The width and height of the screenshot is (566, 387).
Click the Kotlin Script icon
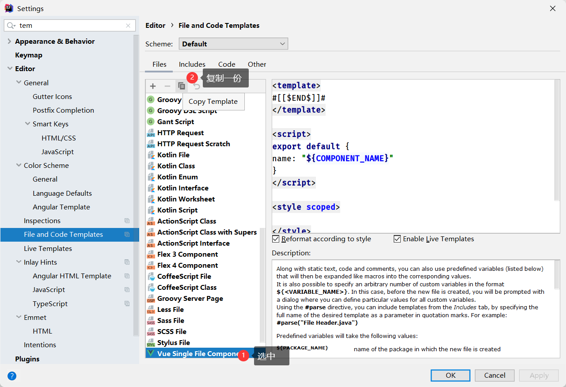(151, 210)
